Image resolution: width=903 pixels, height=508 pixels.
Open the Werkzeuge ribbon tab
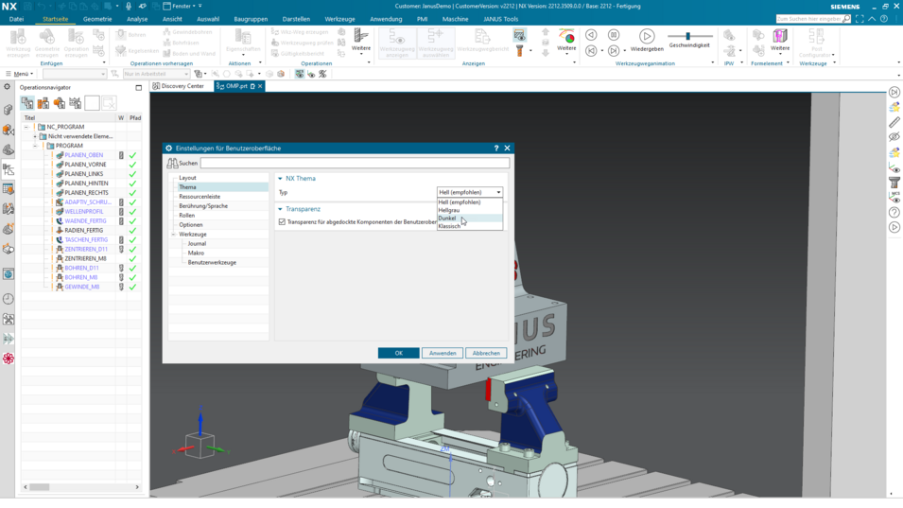pos(339,19)
